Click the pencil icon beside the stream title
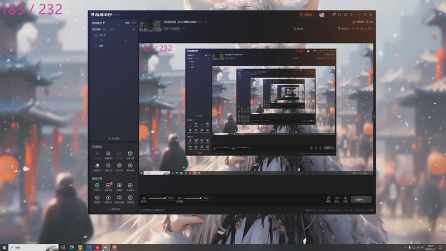The width and height of the screenshot is (446, 251). pos(206,22)
